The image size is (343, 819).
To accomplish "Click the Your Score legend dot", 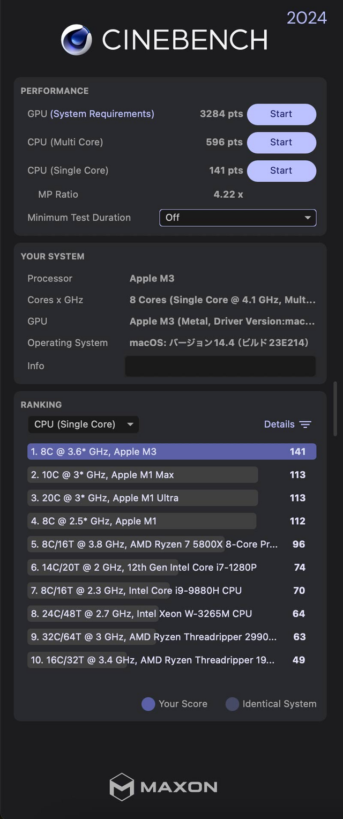I will tap(148, 704).
